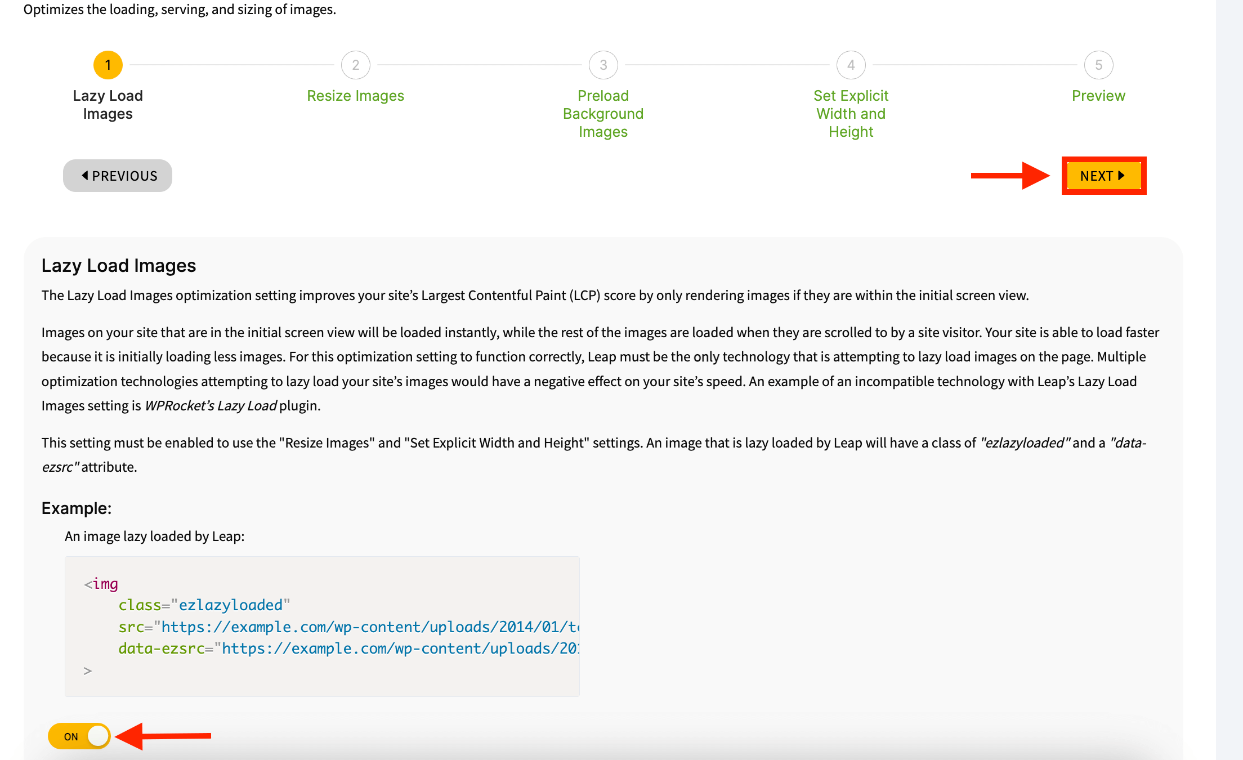Click the step 3 circle icon

pos(603,65)
